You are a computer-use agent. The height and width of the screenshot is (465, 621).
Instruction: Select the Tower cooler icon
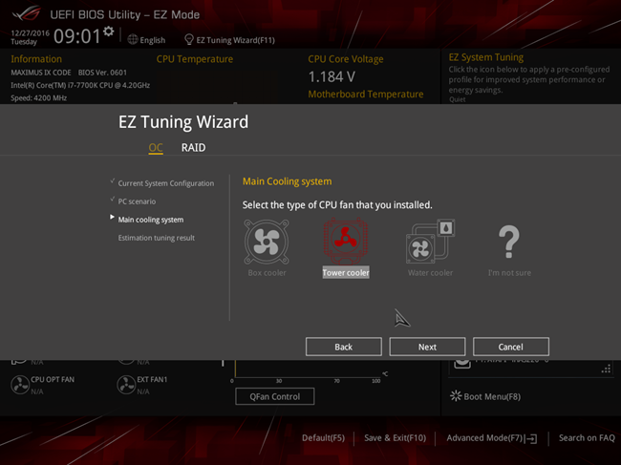pos(345,241)
